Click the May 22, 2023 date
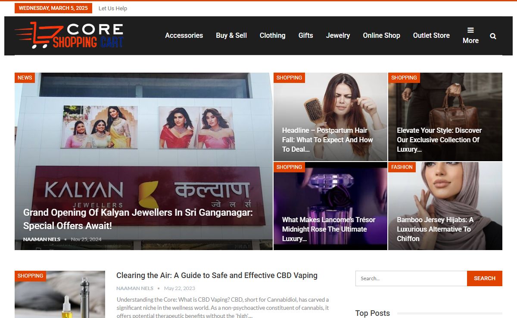Screen dimensions: 517x318 pos(180,288)
